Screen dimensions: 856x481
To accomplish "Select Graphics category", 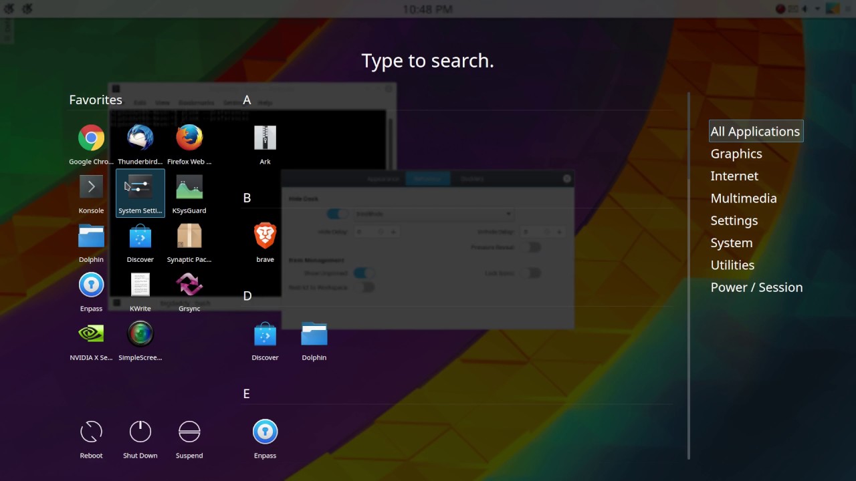I will pos(736,154).
